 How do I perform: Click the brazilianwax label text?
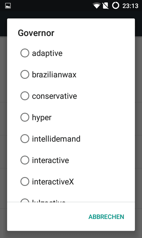point(54,75)
